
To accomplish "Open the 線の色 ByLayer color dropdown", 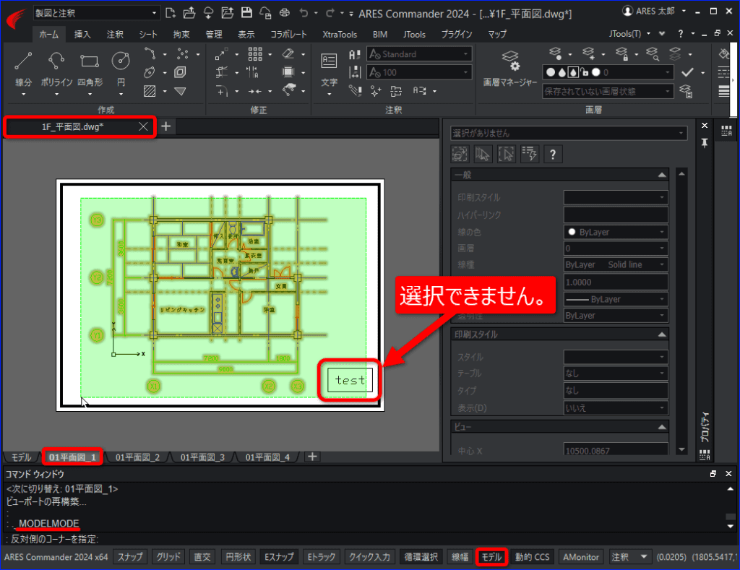I will click(x=616, y=232).
